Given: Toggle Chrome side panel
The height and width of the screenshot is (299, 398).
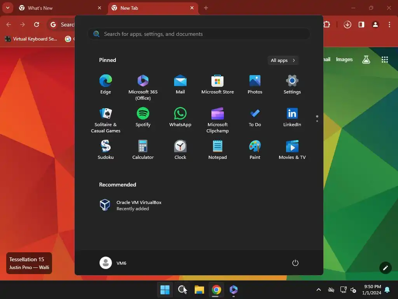Looking at the screenshot, I should click(361, 25).
